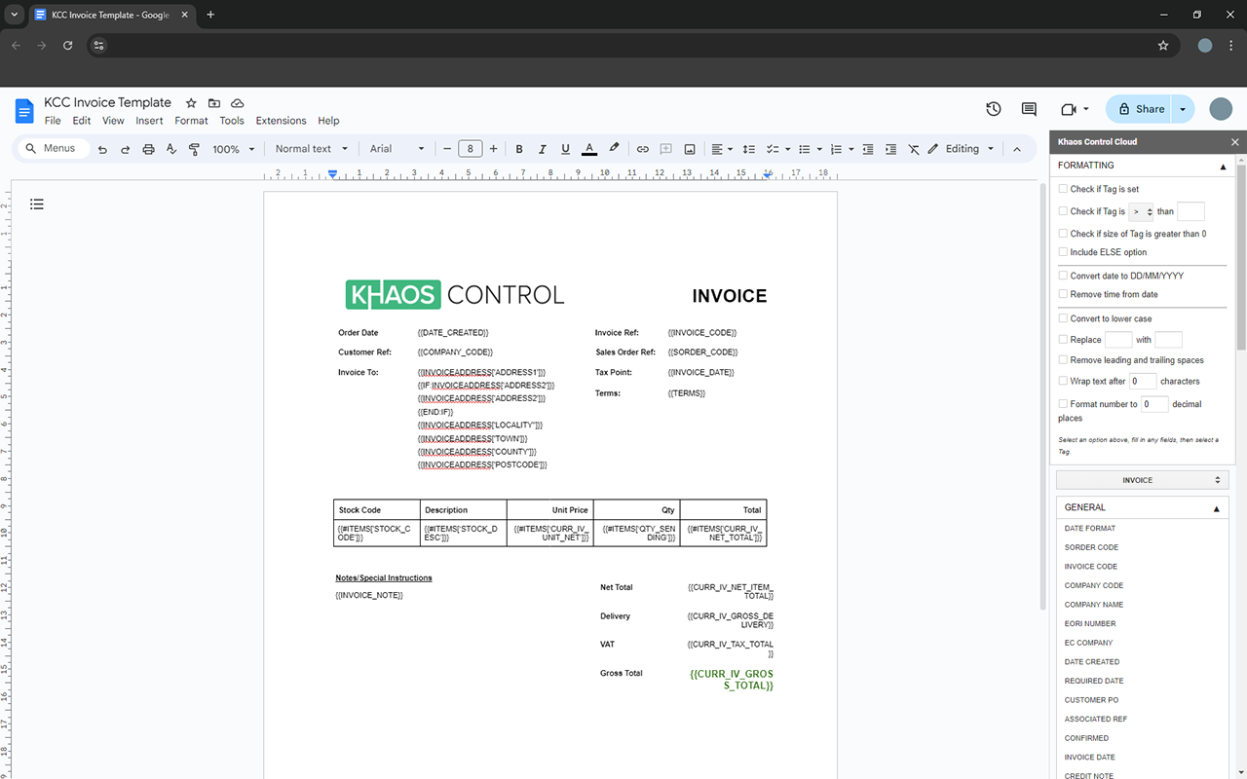The image size is (1247, 779).
Task: Insert an image
Action: tap(690, 149)
